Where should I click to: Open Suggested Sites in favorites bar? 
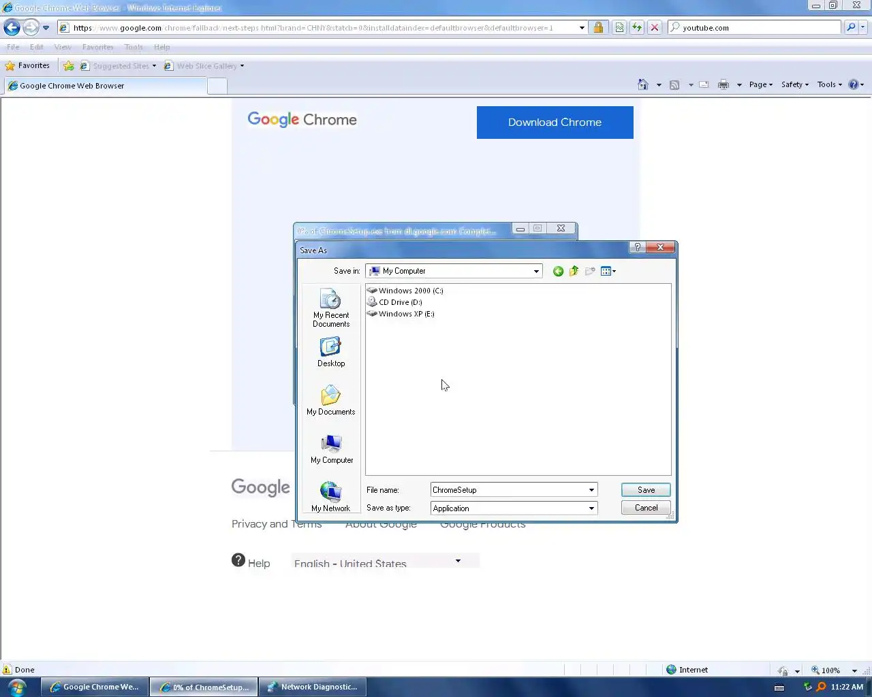point(118,66)
